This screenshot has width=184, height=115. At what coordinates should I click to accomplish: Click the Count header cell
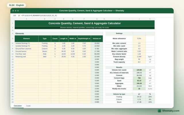[x=55, y=39]
